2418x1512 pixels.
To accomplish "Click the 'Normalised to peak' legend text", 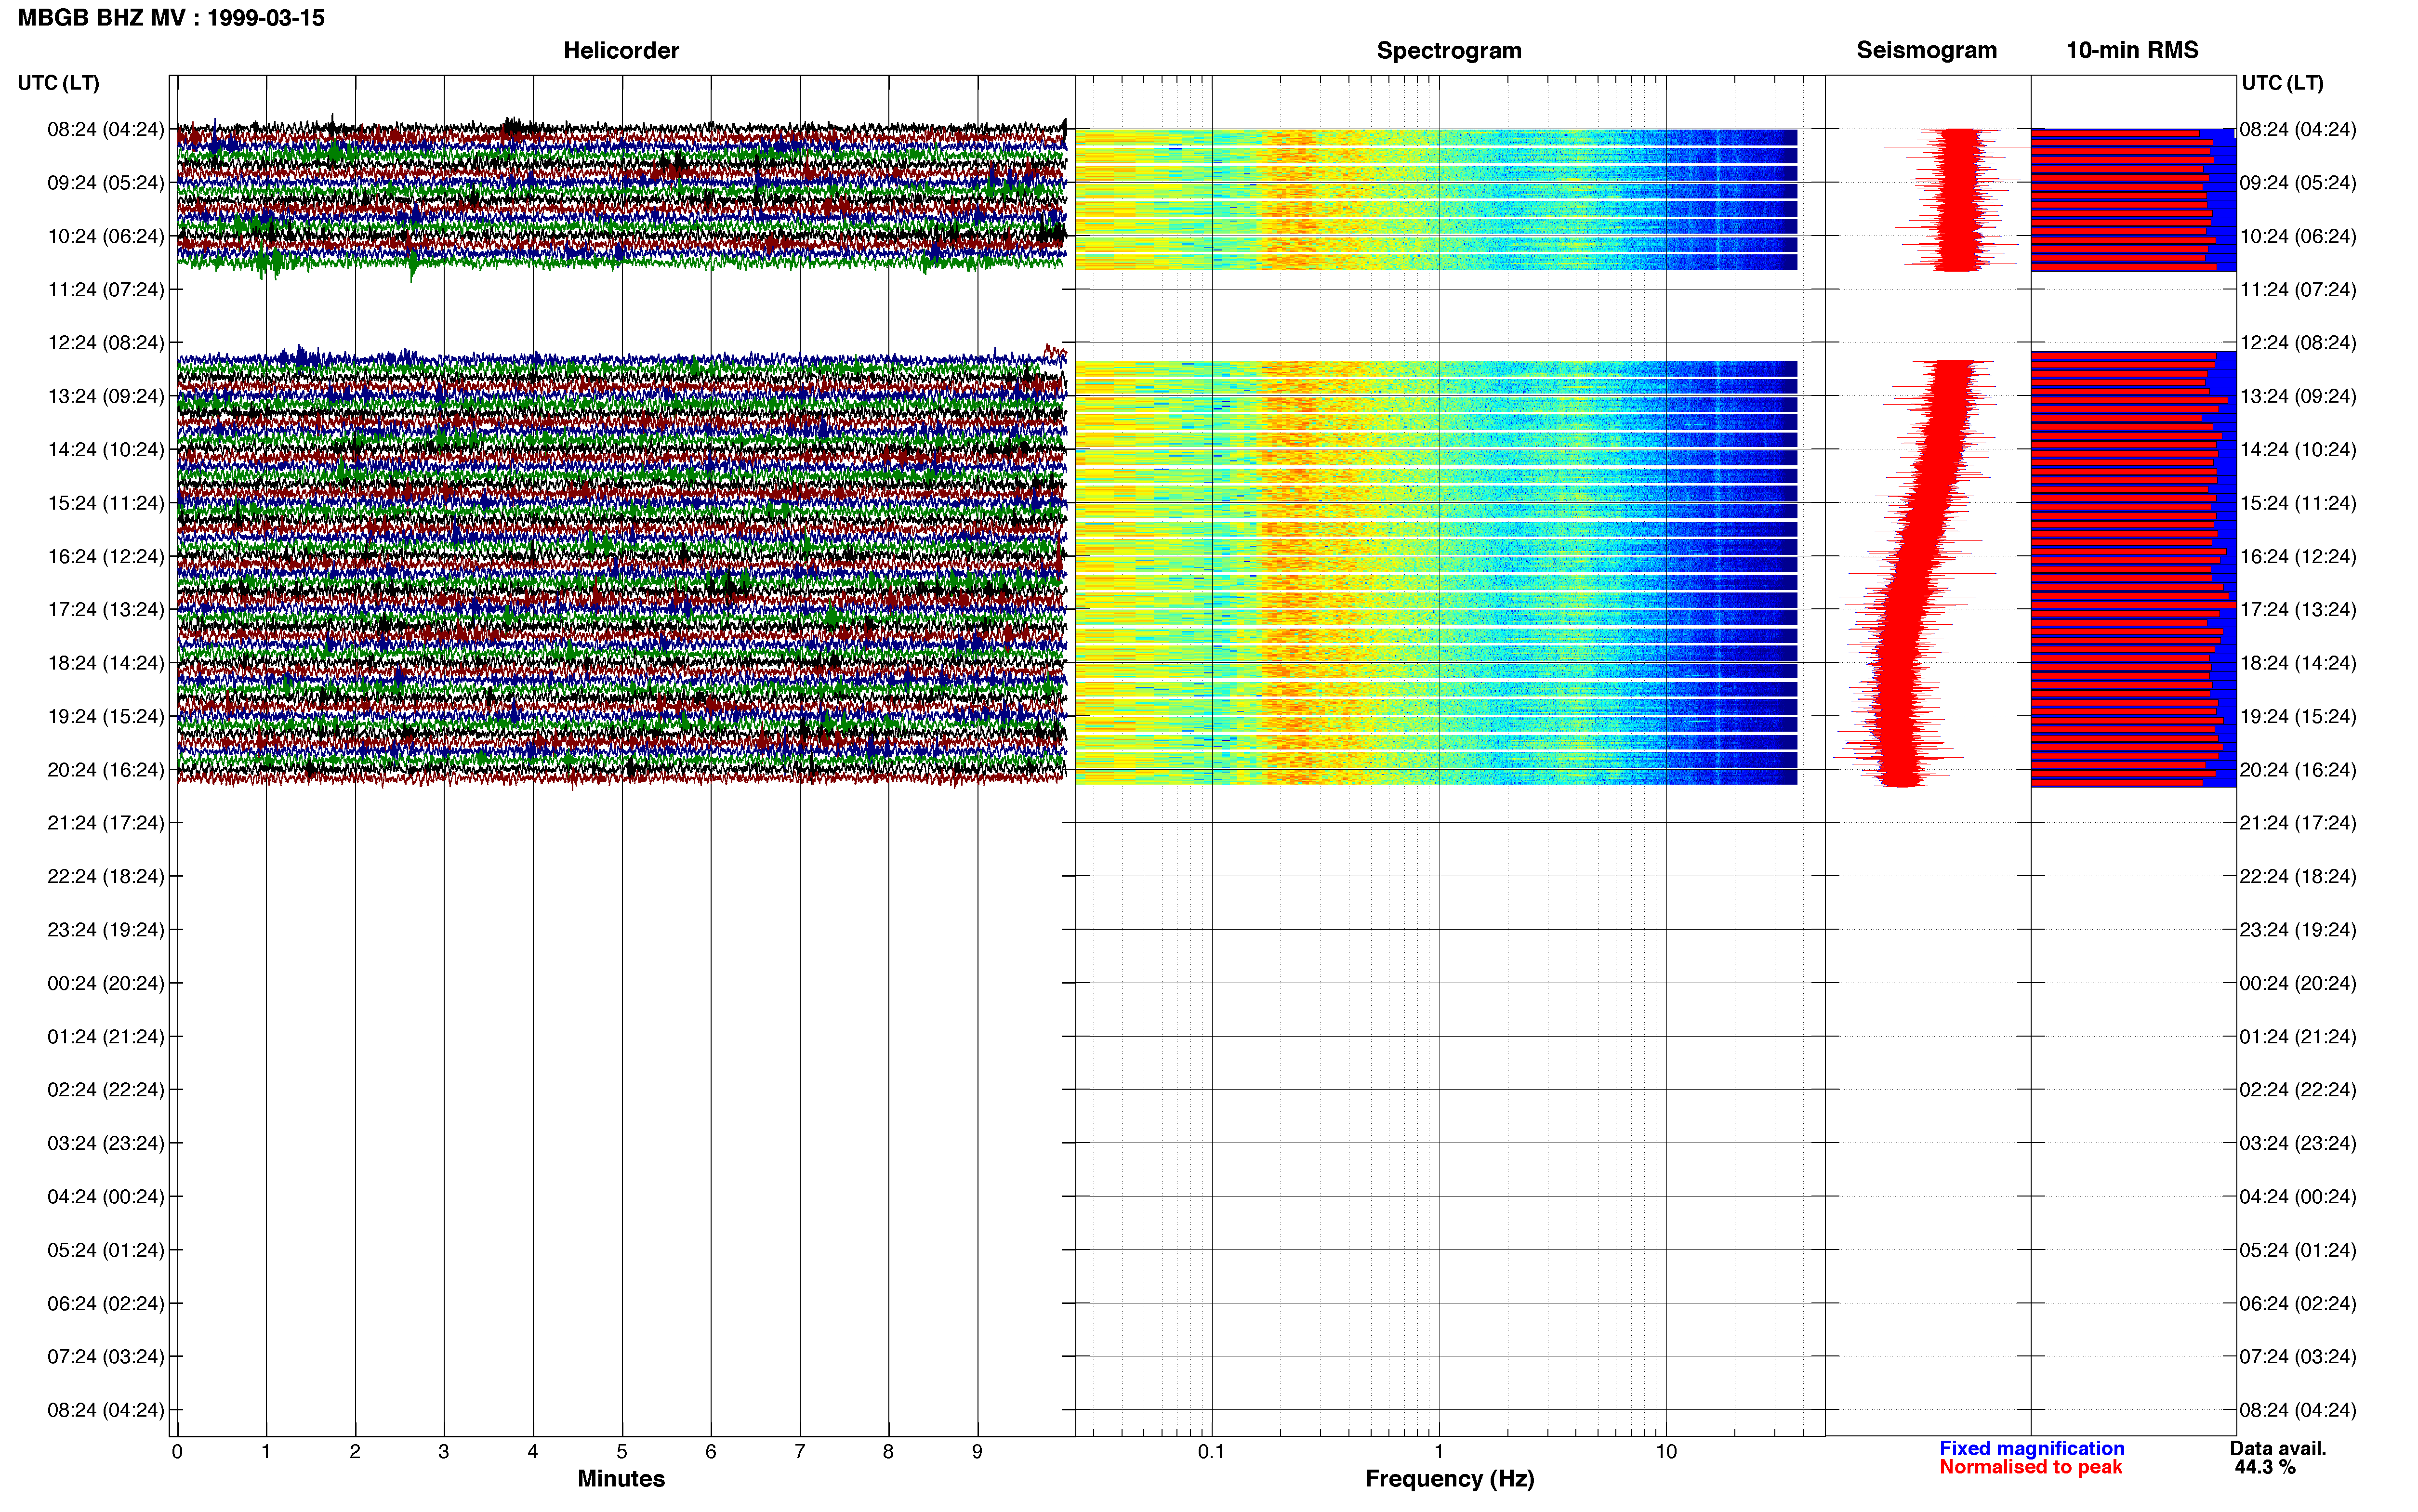I will click(x=2030, y=1467).
